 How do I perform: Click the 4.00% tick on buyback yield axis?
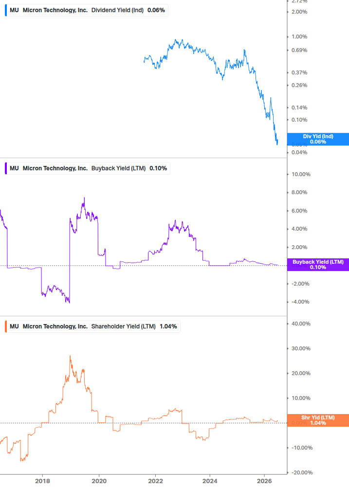coord(299,229)
